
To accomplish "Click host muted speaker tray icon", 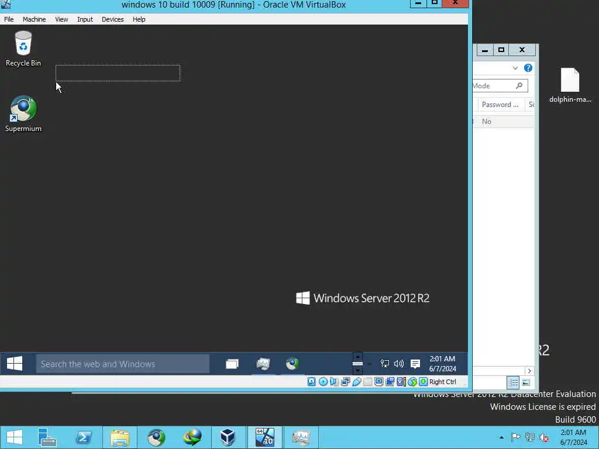I will [544, 437].
